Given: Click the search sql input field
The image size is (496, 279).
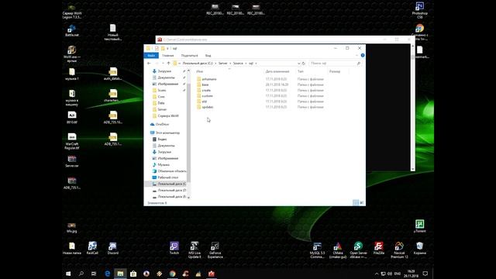Looking at the screenshot, I should pos(336,64).
